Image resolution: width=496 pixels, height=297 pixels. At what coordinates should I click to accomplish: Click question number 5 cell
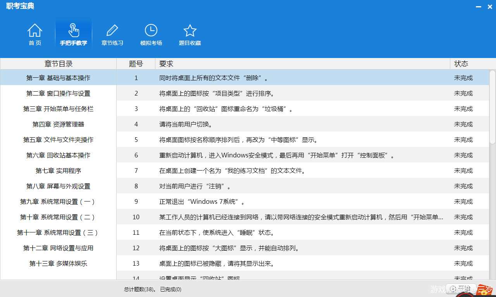coord(136,140)
